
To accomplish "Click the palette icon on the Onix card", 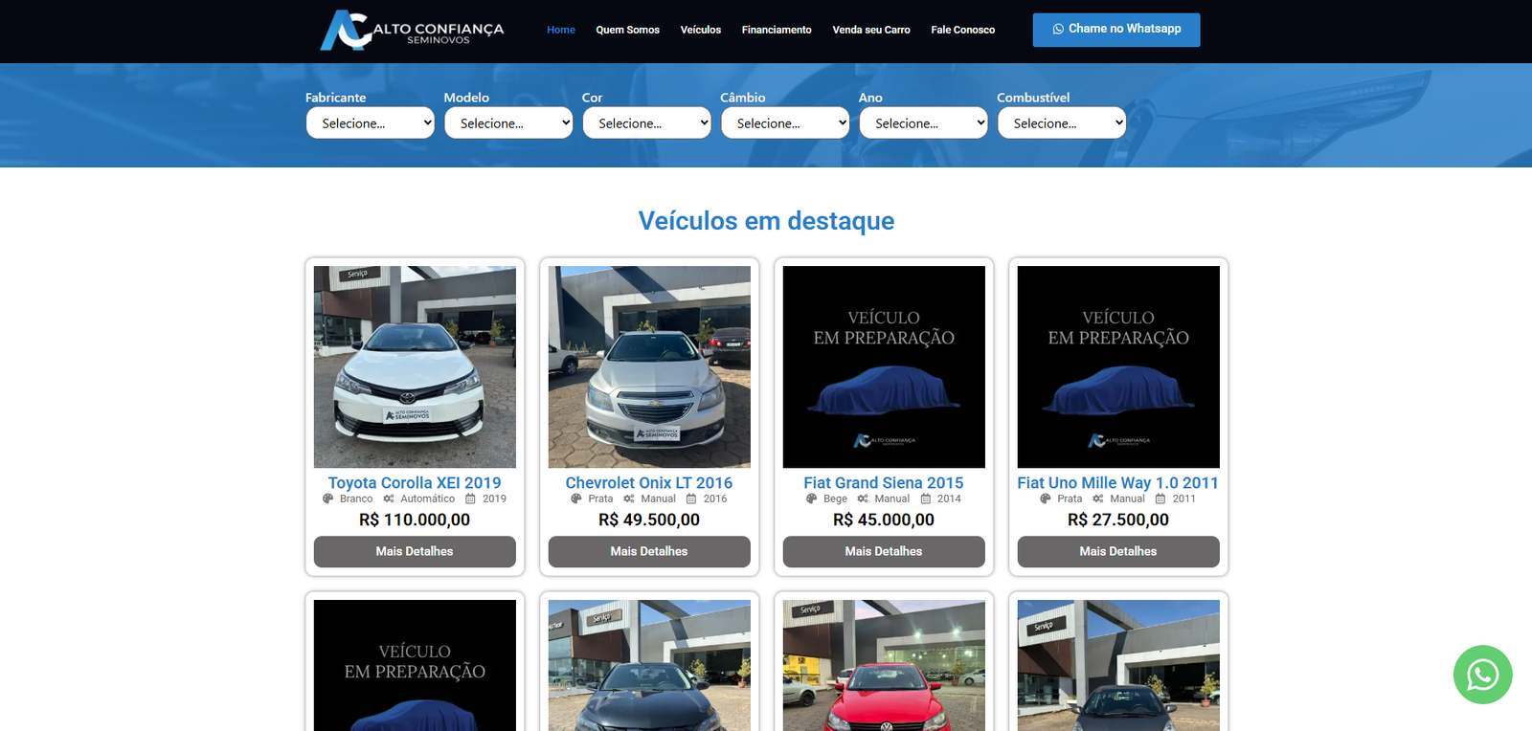I will (576, 498).
